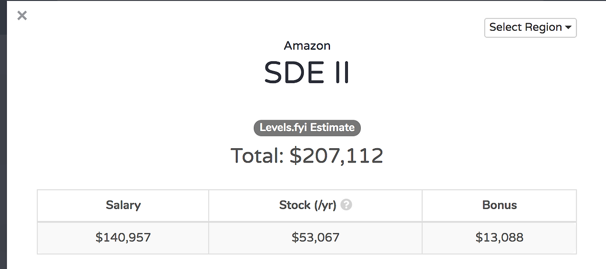
Task: Close the compensation popup with the X
Action: [22, 16]
